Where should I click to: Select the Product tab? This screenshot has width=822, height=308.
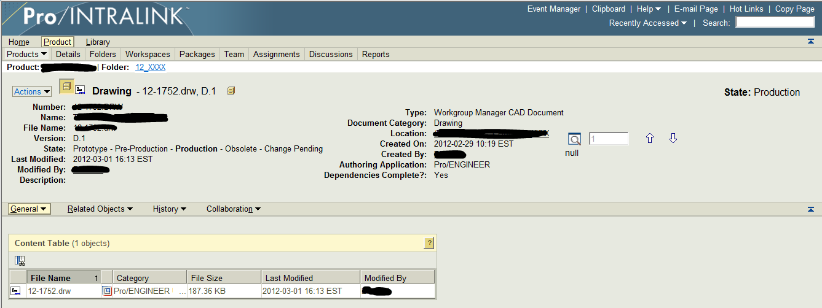tap(57, 42)
